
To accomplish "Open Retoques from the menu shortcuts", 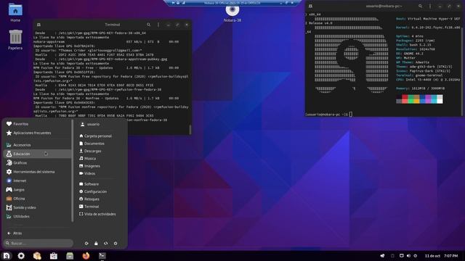I will (89, 199).
